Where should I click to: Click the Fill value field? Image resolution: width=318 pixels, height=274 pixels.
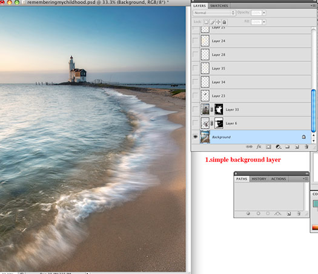[x=256, y=22]
